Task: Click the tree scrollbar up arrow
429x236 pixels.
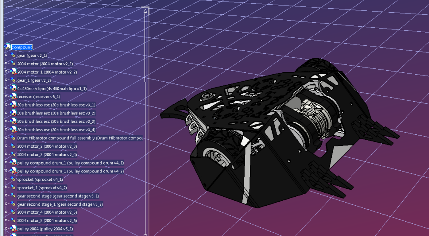Action: click(145, 11)
